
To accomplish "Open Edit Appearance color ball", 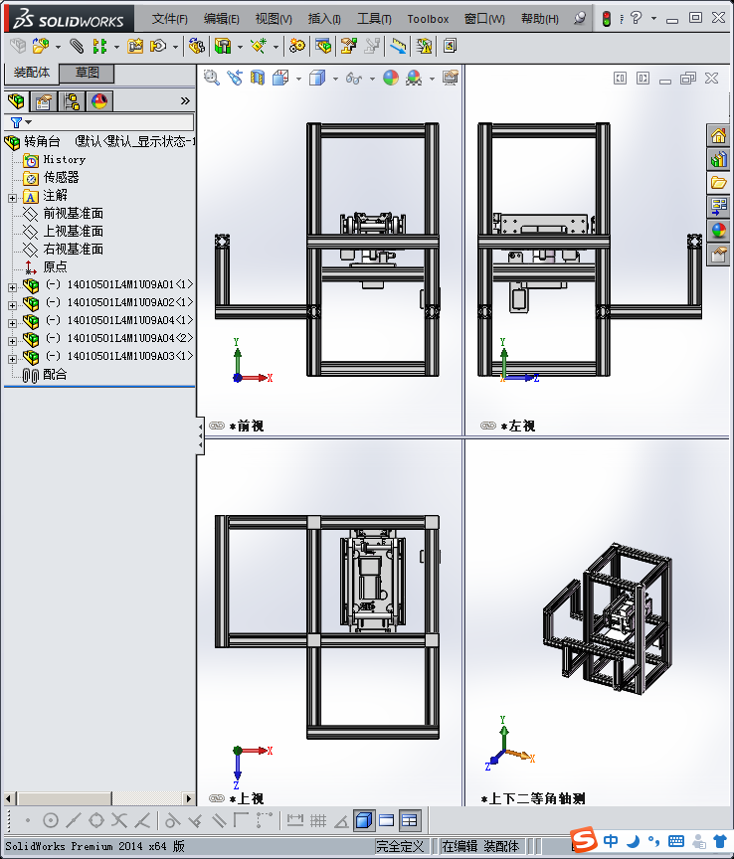I will pos(391,78).
